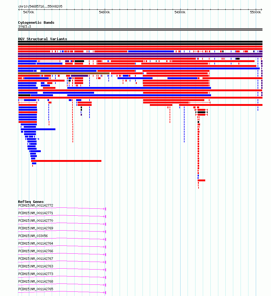Click the 54700k ruler tick label
The height and width of the screenshot is (296, 271).
pos(29,12)
